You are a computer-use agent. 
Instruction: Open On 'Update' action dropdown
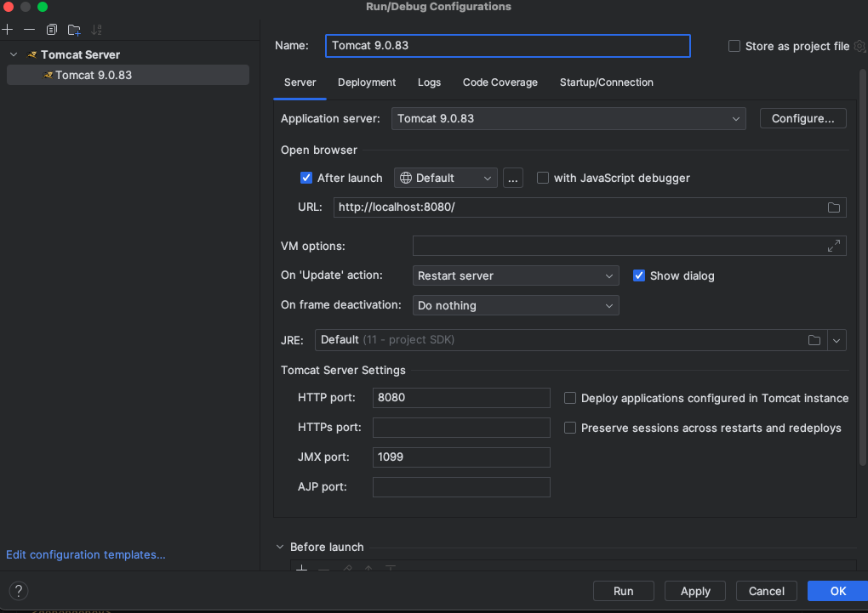pos(516,275)
